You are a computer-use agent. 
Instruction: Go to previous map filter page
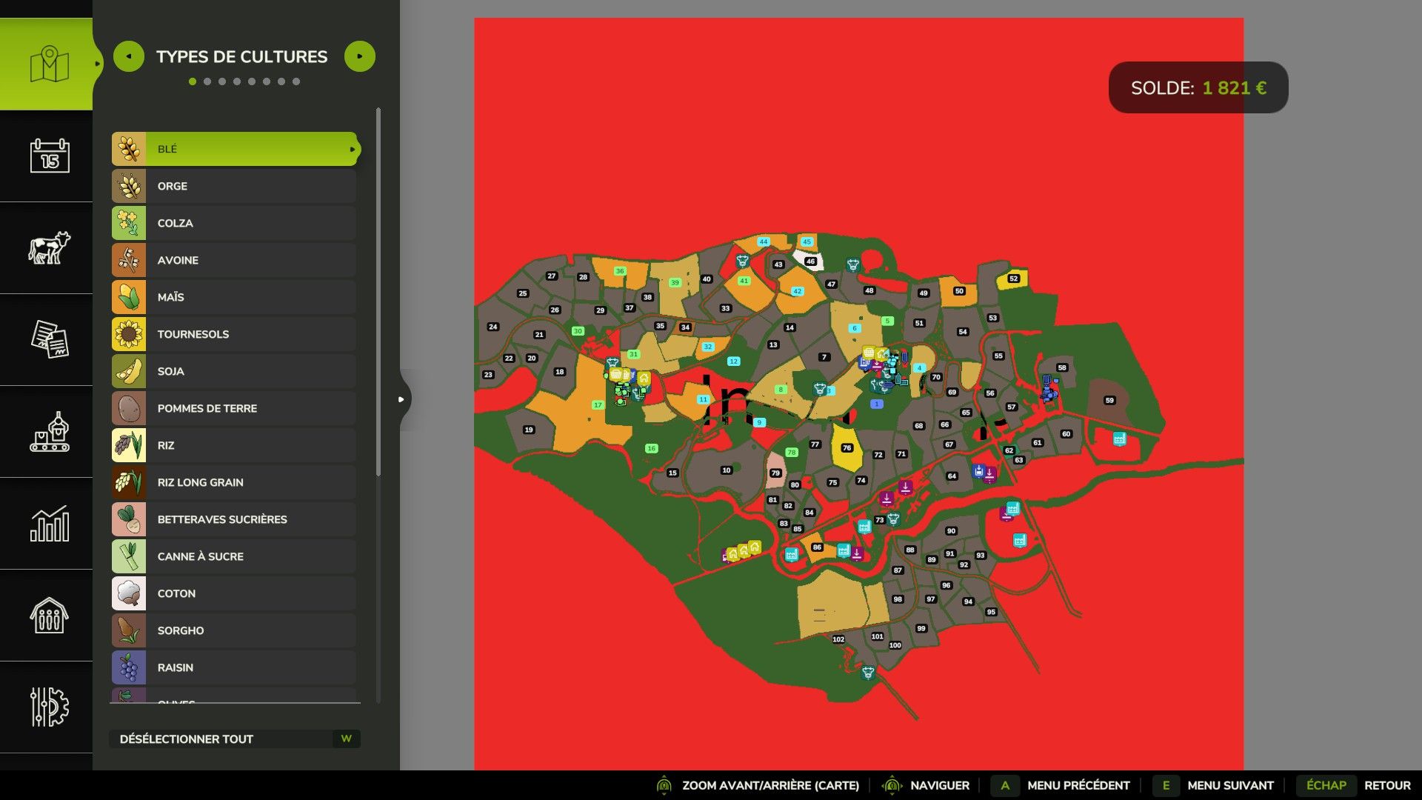129,56
